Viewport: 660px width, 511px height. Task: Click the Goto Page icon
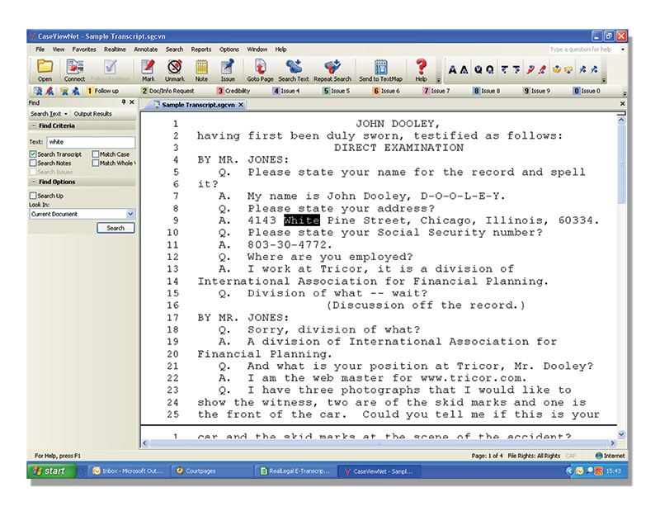[x=260, y=67]
